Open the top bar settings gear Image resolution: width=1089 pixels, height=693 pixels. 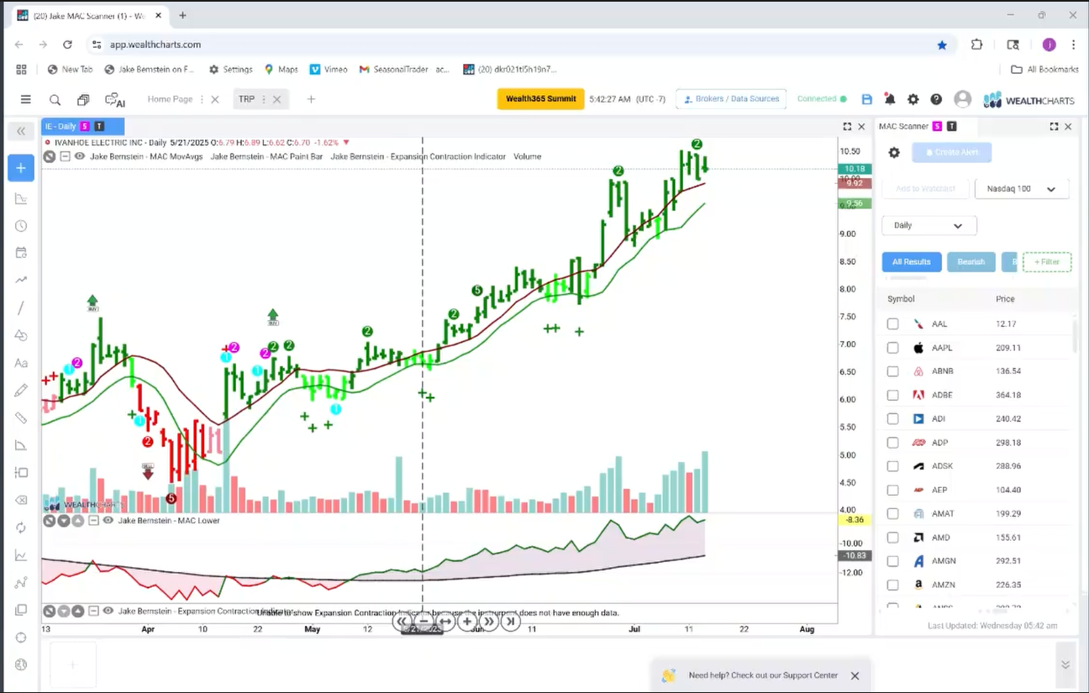tap(913, 99)
